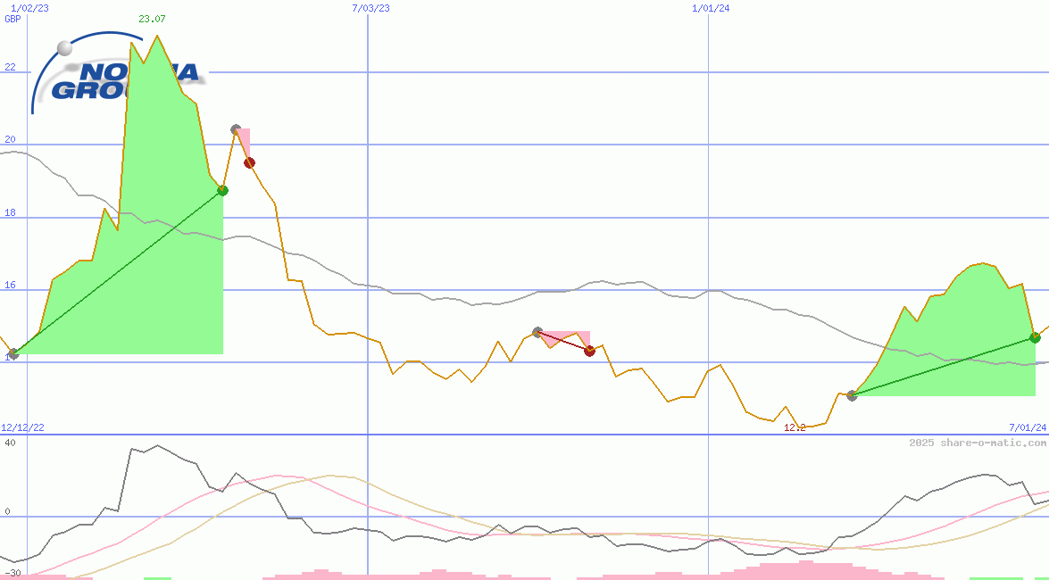
Task: Open the 7/03/23 date marker
Action: (370, 7)
